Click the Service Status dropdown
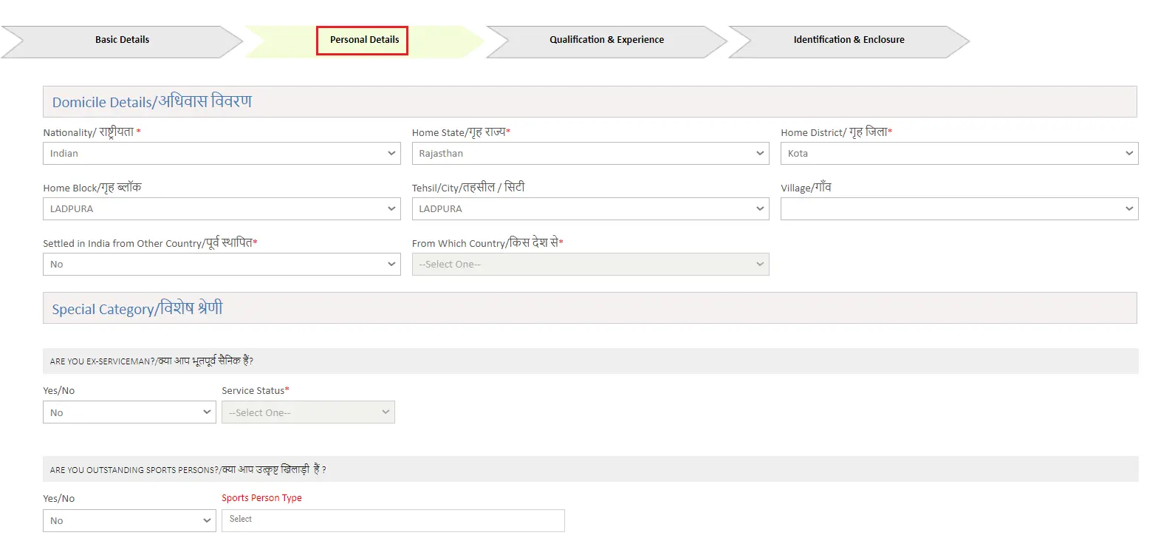The image size is (1158, 541). coord(308,412)
